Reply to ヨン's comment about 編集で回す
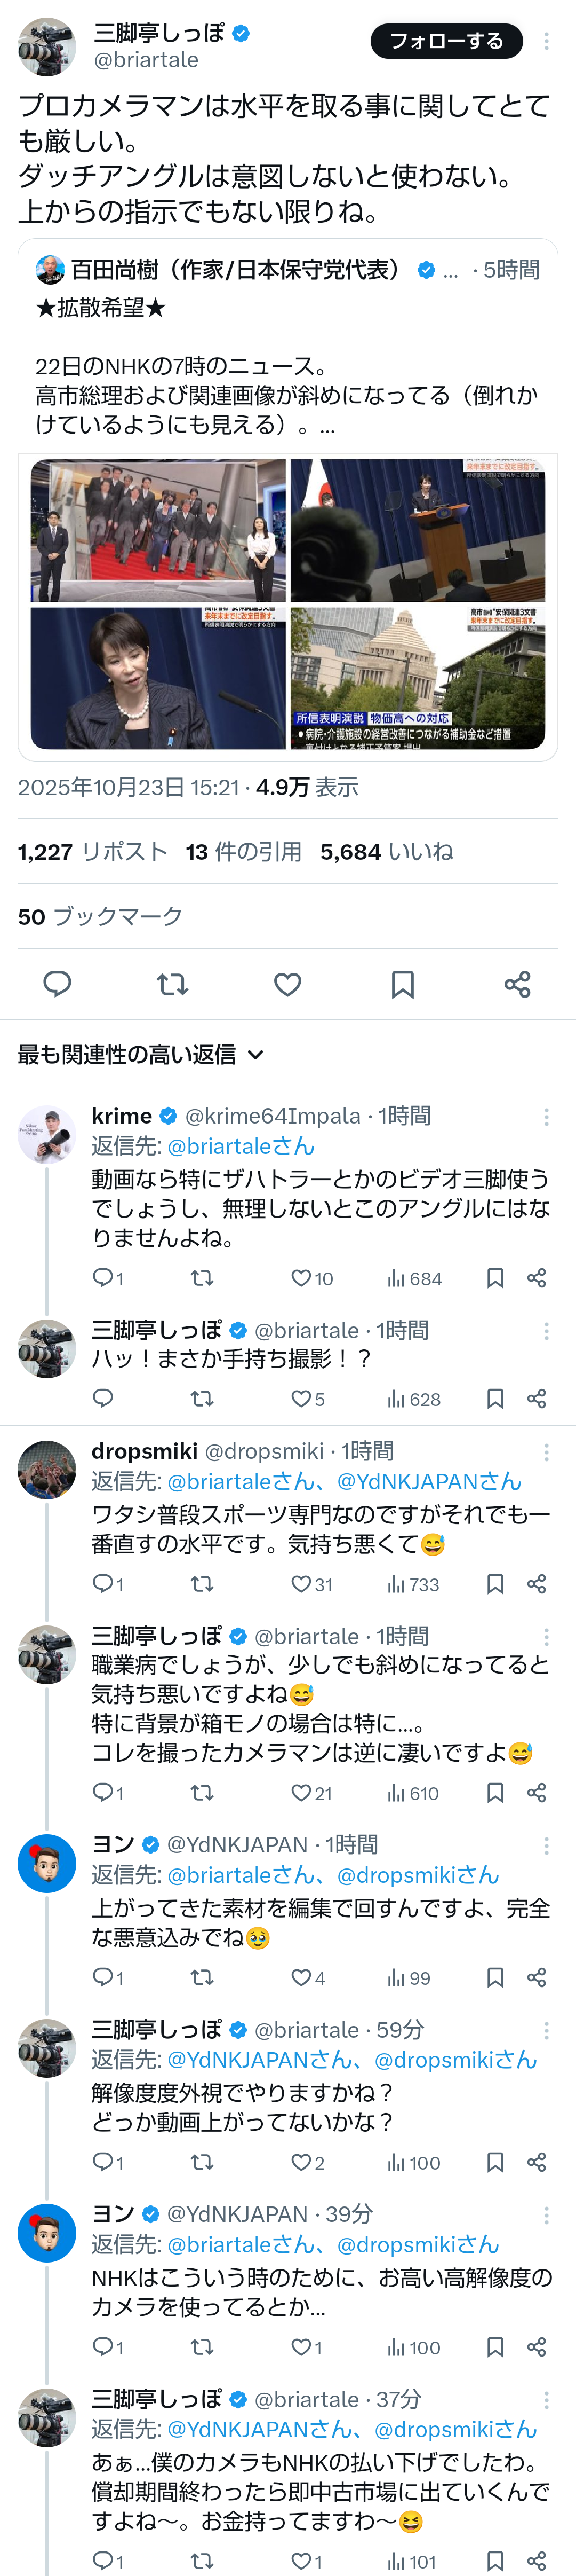The width and height of the screenshot is (576, 2576). coord(103,1977)
